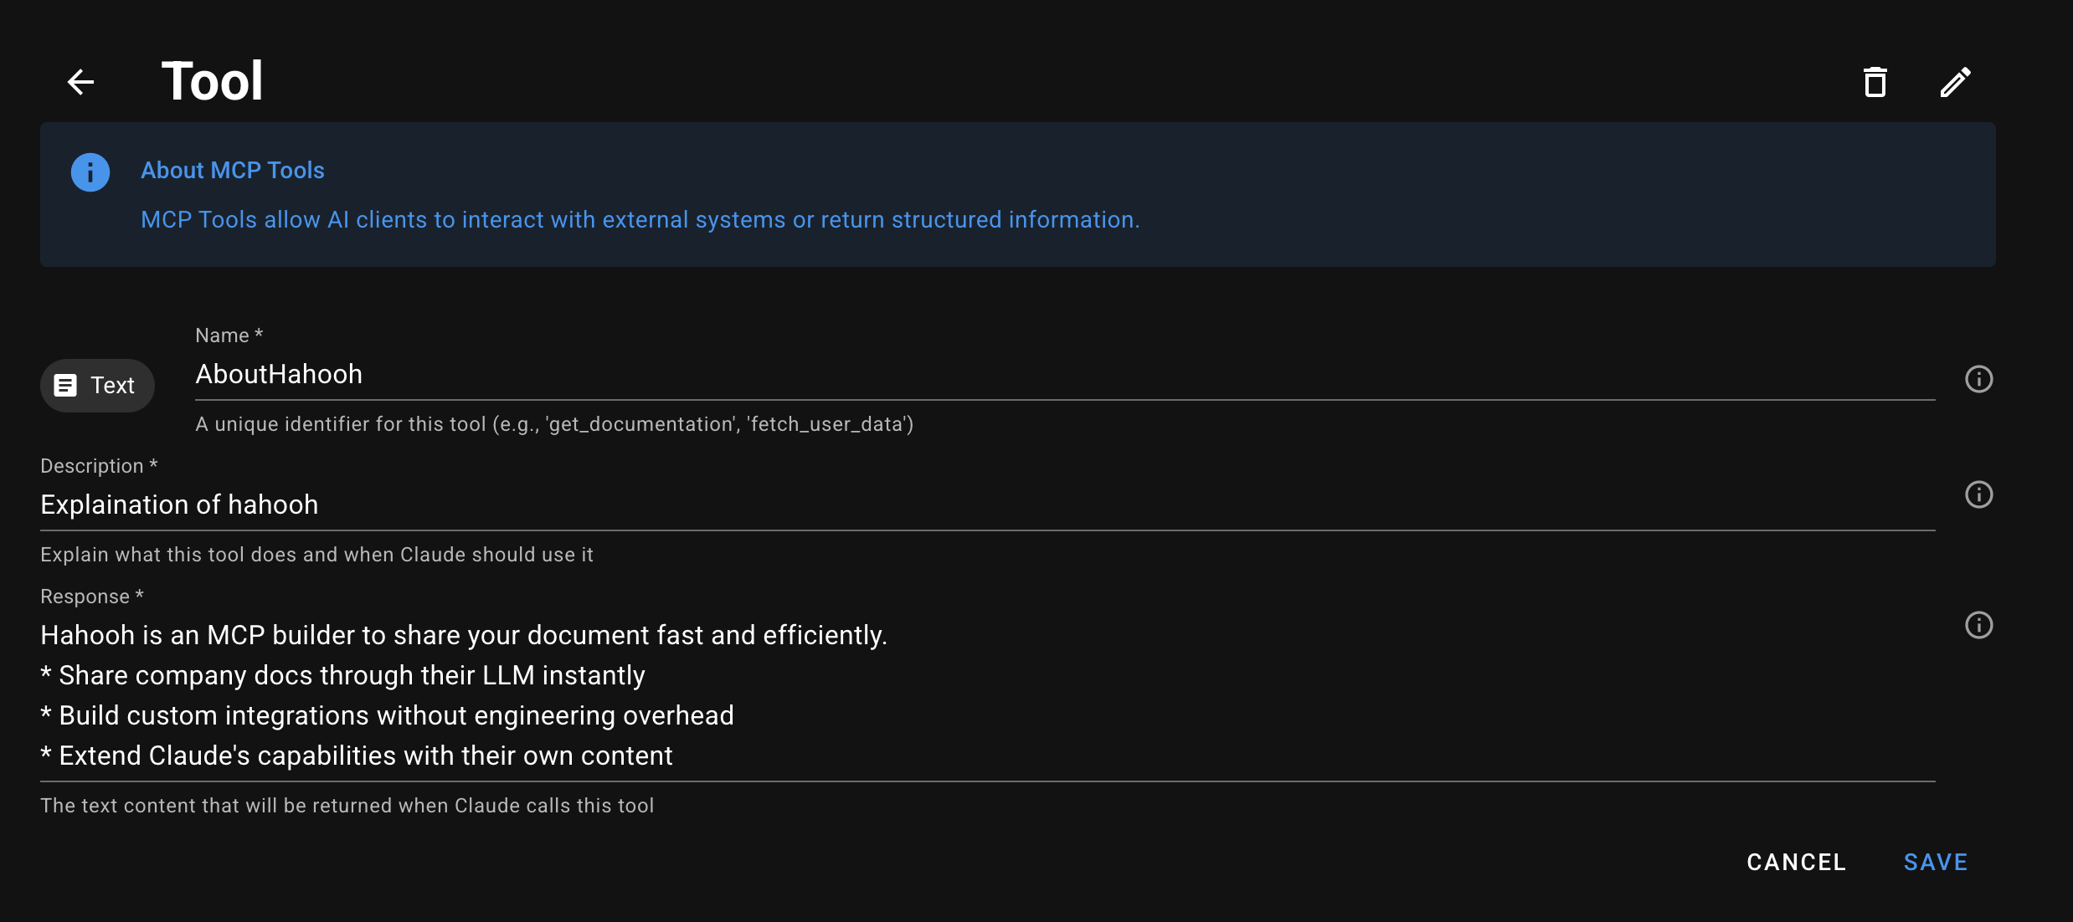Click the back arrow to leave Tool page
This screenshot has width=2073, height=922.
80,81
